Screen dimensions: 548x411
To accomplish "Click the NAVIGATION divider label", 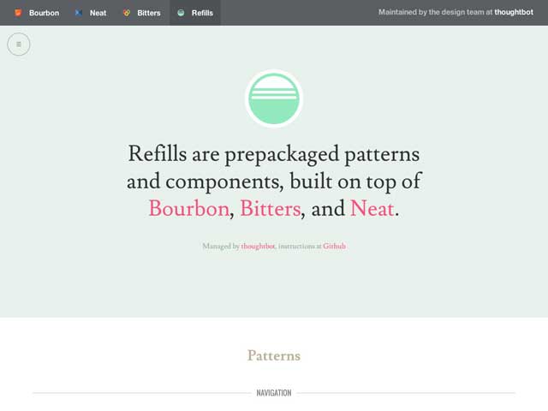I will click(274, 393).
